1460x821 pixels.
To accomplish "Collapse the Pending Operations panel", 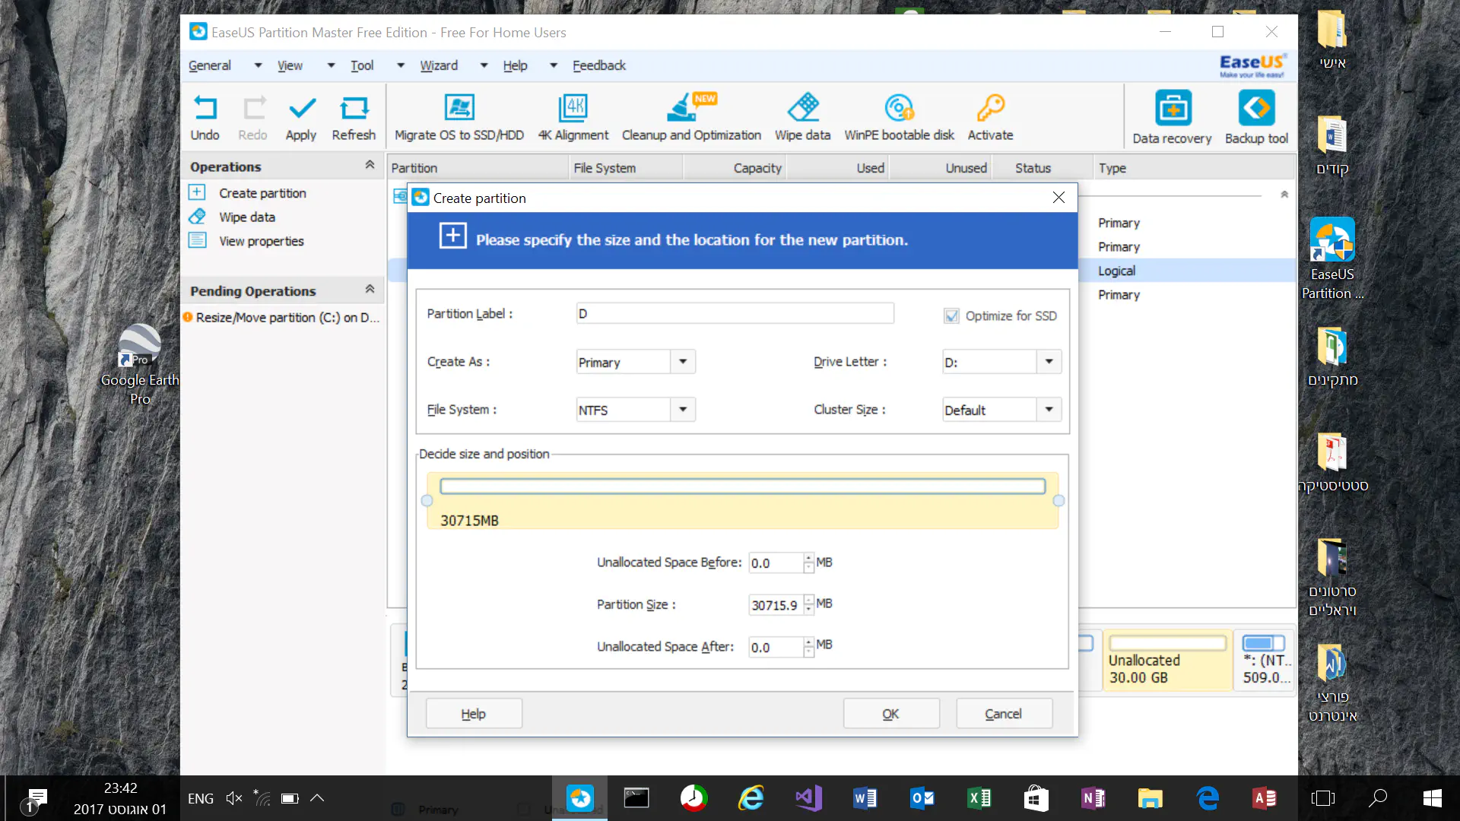I will pyautogui.click(x=370, y=290).
